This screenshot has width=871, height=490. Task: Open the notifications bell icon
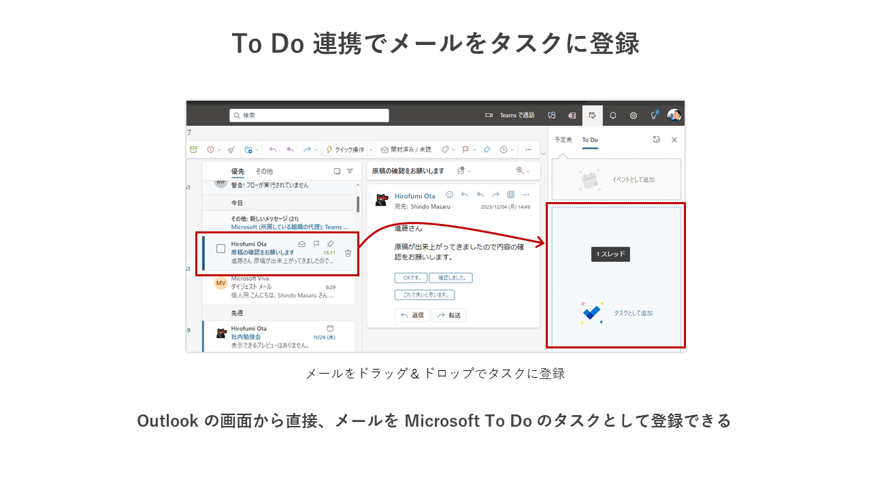pos(613,116)
